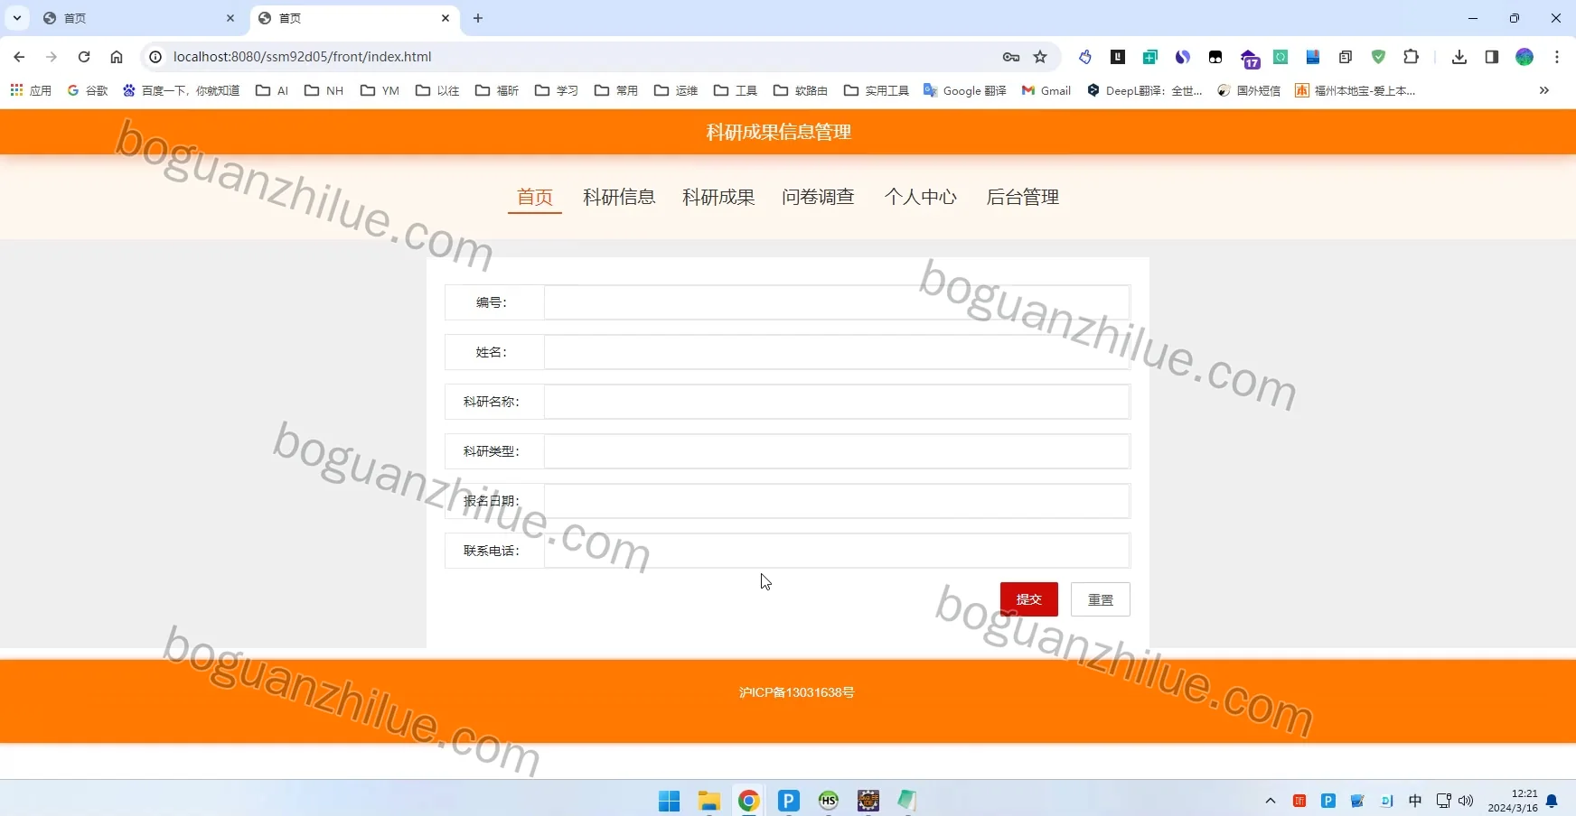This screenshot has width=1576, height=816.
Task: Click the localhost URL in address bar
Action: (x=302, y=57)
